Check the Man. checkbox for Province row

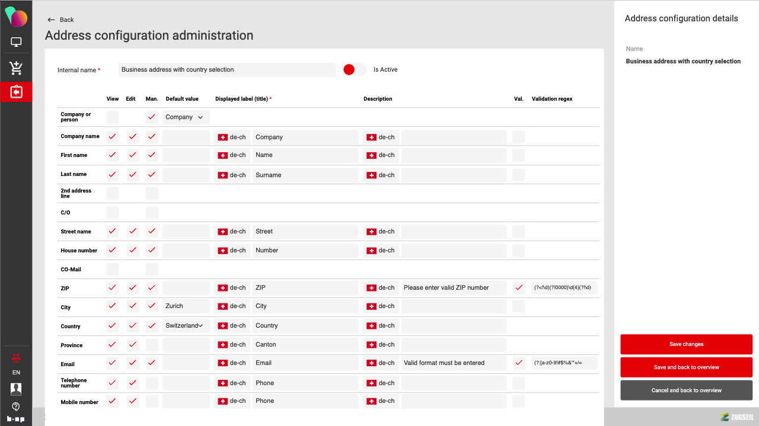click(152, 345)
